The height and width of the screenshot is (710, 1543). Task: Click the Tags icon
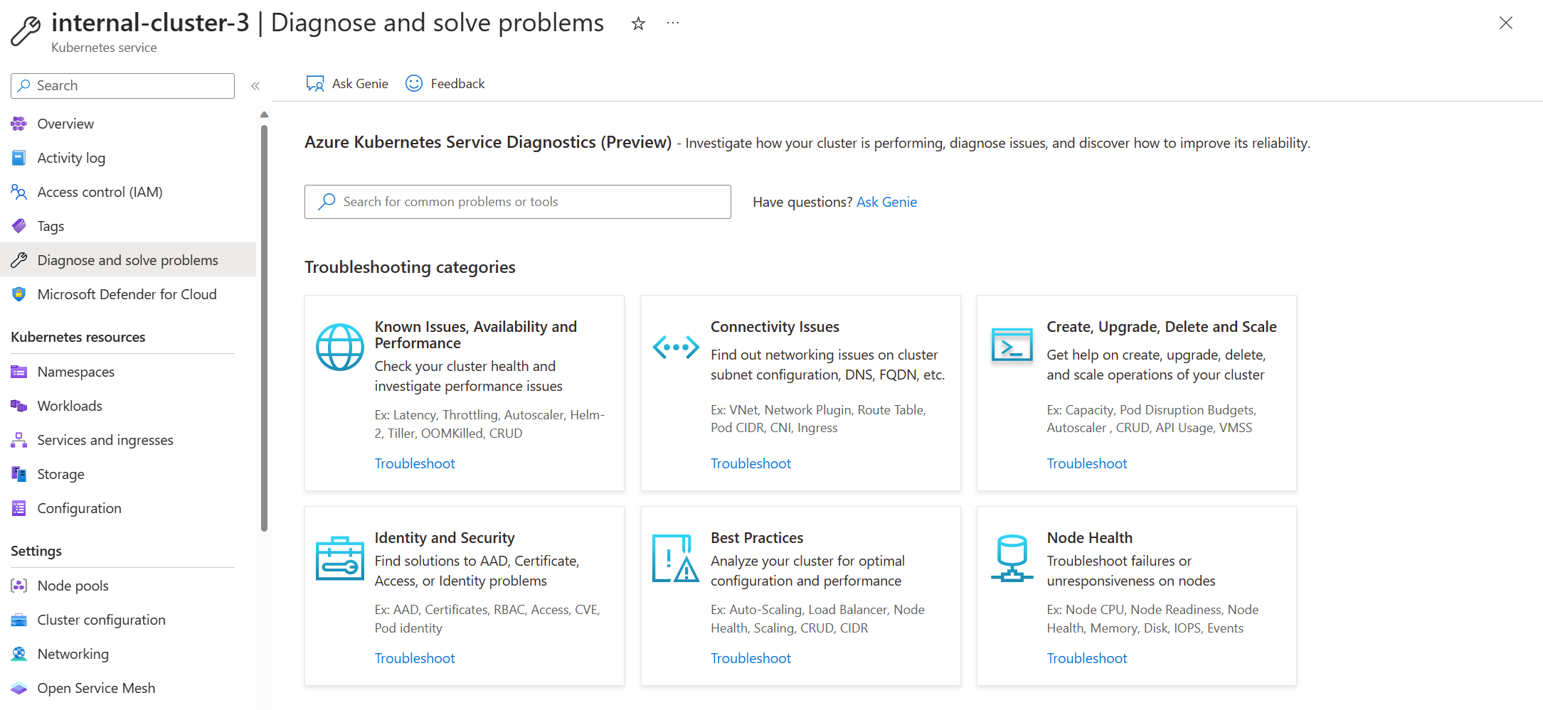click(19, 225)
